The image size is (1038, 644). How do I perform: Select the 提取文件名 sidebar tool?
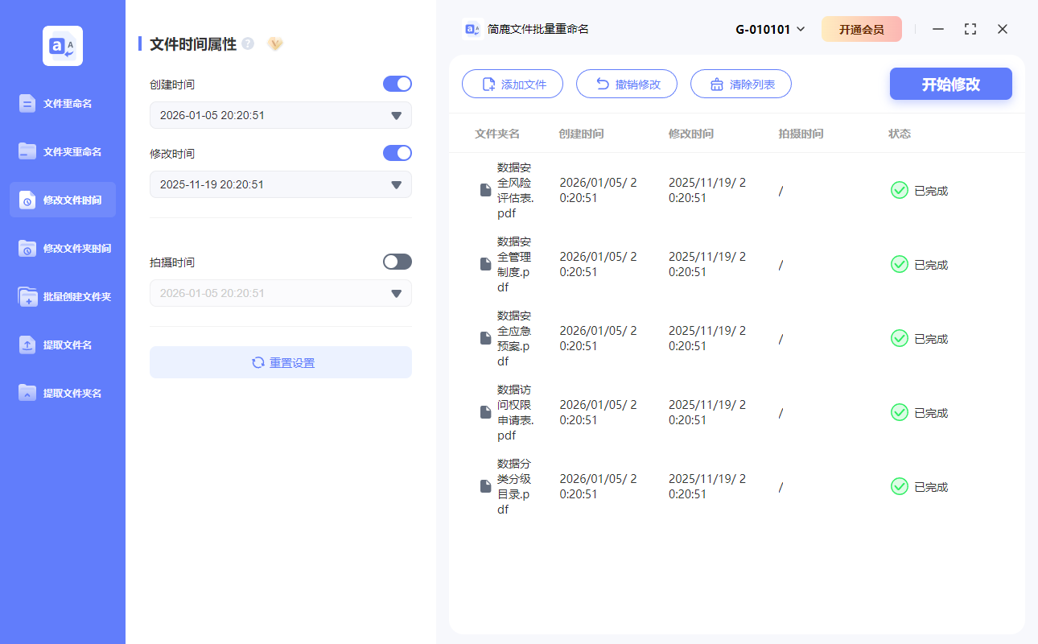tap(63, 345)
